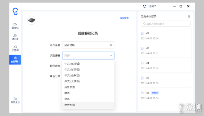Viewport: 204px width, 116px height.
Task: Clear the meeting topic field with x icon
Action: click(x=111, y=45)
